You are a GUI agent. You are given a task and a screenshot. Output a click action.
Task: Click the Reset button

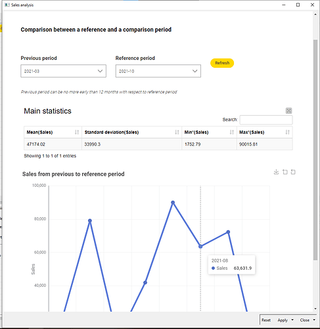266,320
